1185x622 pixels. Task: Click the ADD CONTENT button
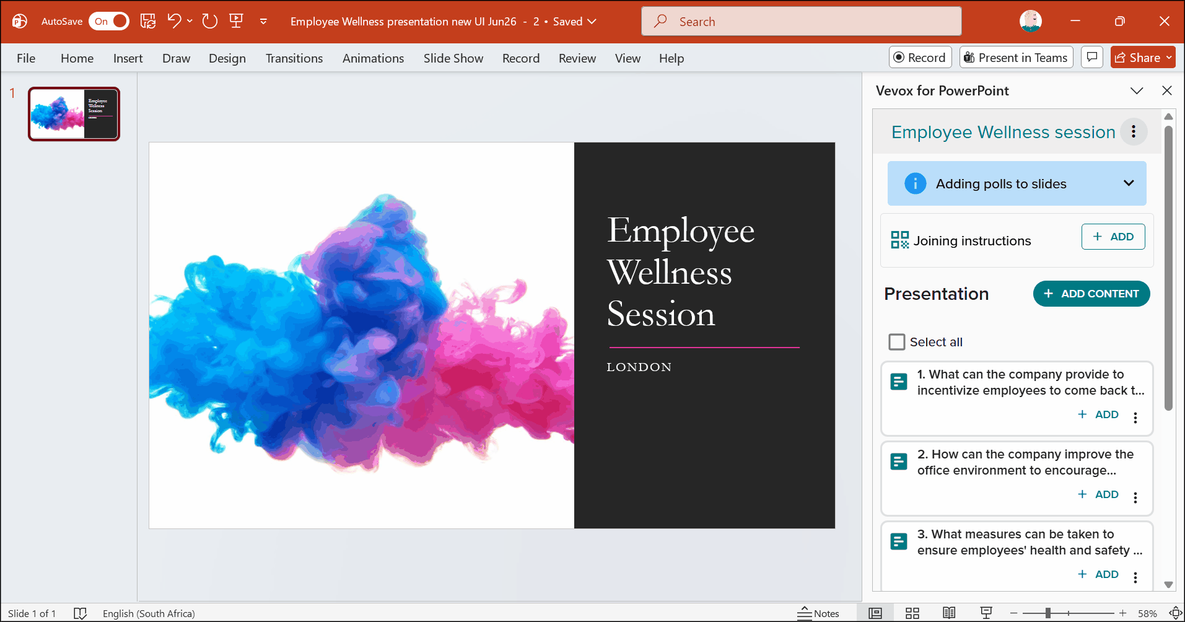pyautogui.click(x=1091, y=294)
